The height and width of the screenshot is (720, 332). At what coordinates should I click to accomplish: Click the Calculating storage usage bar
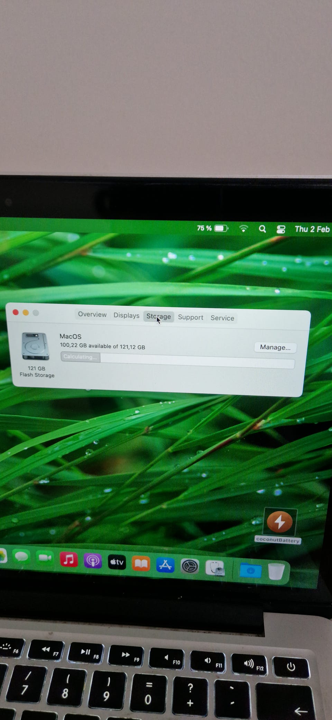click(x=177, y=361)
